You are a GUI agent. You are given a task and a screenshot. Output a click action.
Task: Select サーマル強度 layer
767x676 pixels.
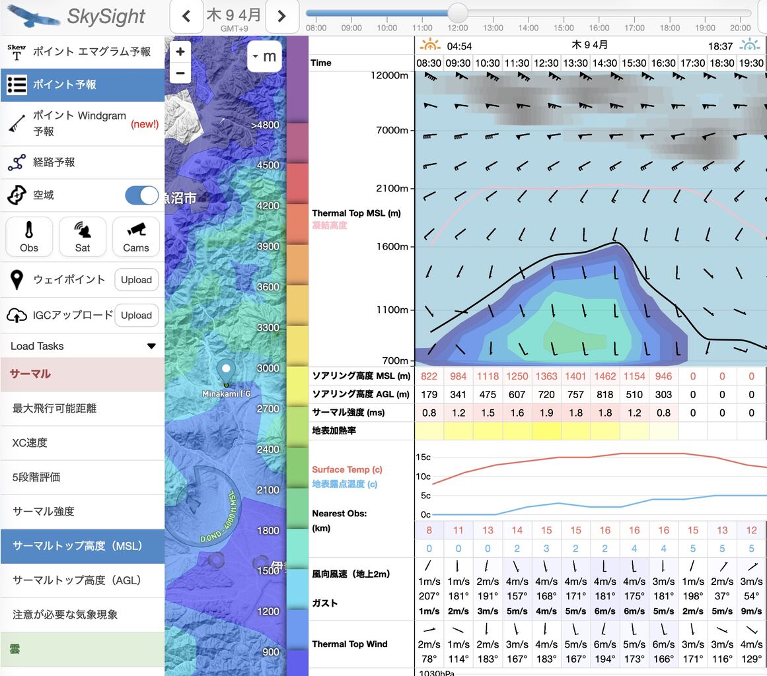click(x=82, y=511)
